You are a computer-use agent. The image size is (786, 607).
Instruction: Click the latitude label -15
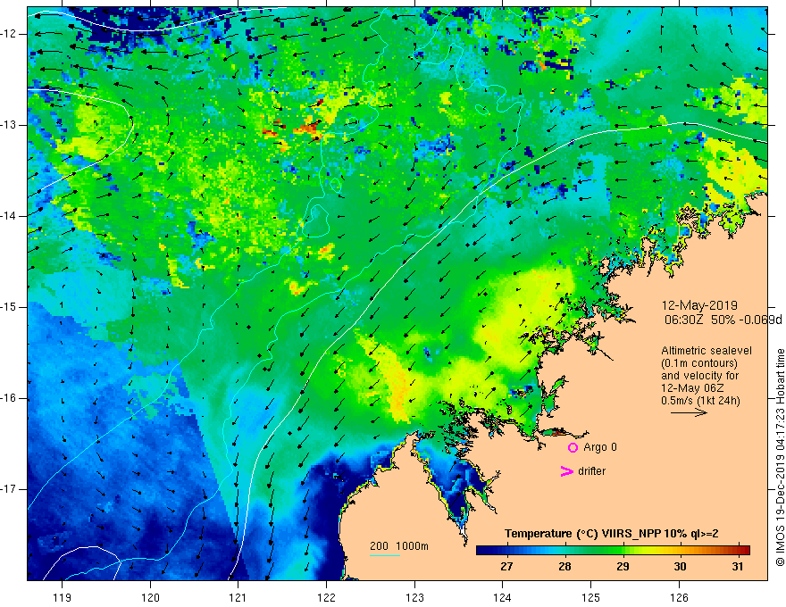[9, 307]
